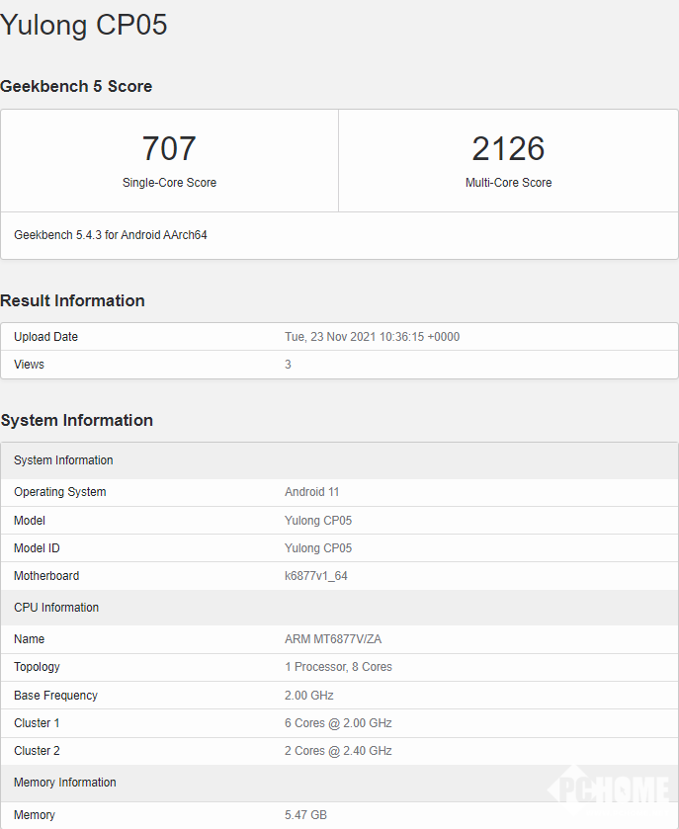Image resolution: width=679 pixels, height=829 pixels.
Task: Click the Views row label
Action: [29, 365]
